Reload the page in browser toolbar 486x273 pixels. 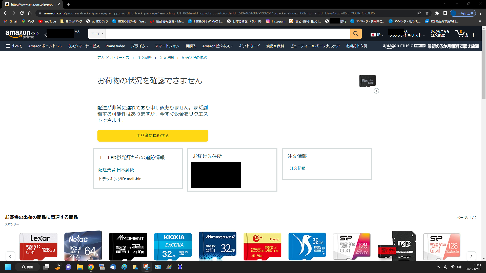pos(22,13)
